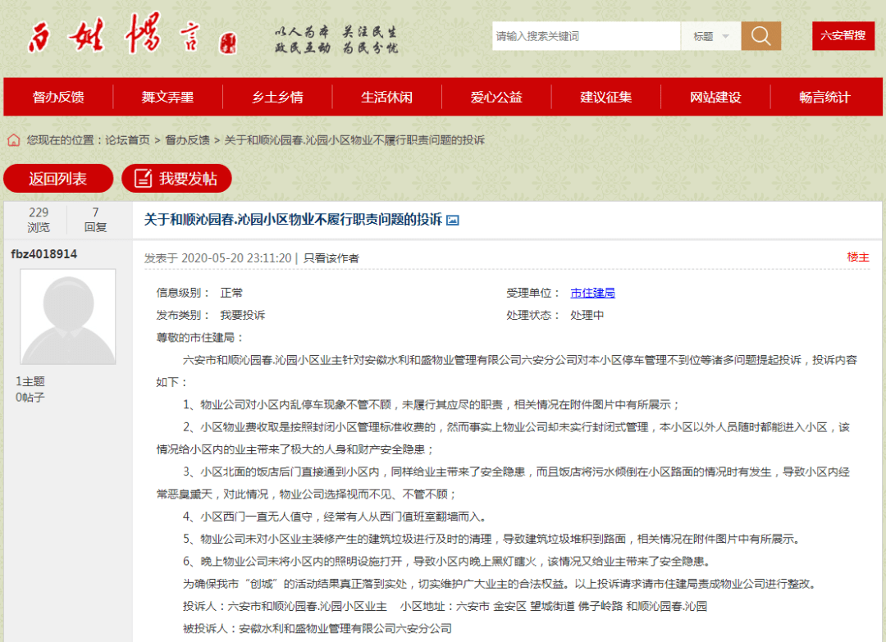Viewport: 886px width, 642px height.
Task: Click the search keyword input field
Action: (x=586, y=36)
